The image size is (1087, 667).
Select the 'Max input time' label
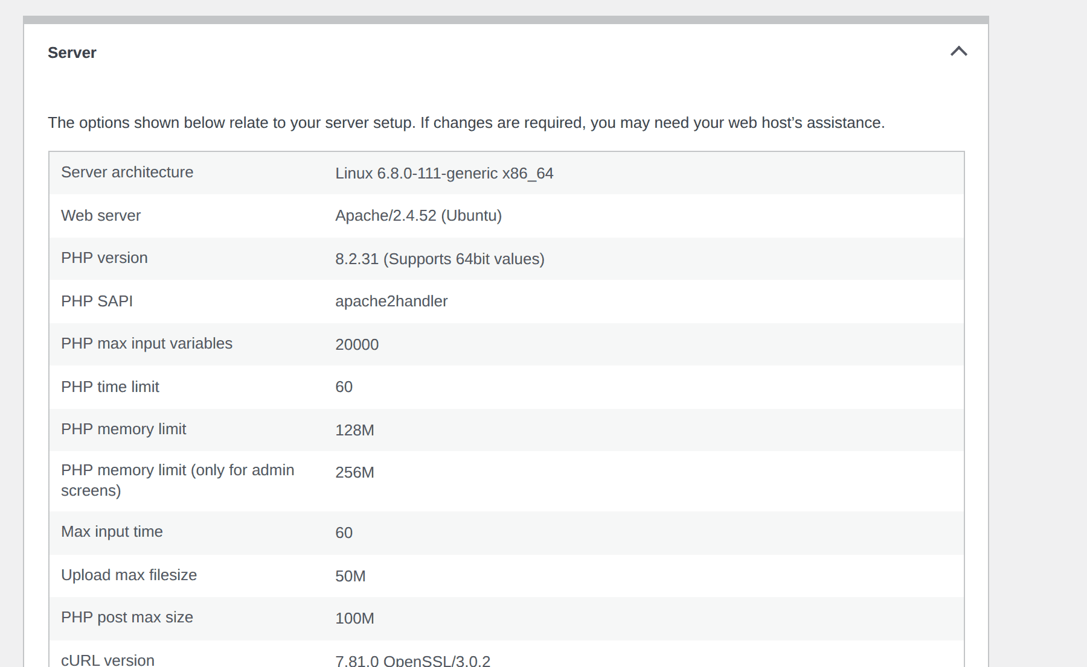coord(112,532)
